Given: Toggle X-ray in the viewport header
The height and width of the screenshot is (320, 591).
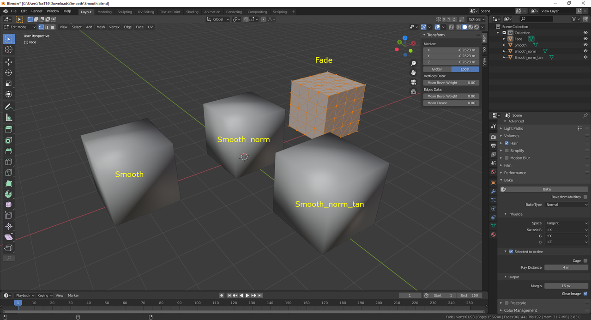Looking at the screenshot, I should [x=451, y=27].
